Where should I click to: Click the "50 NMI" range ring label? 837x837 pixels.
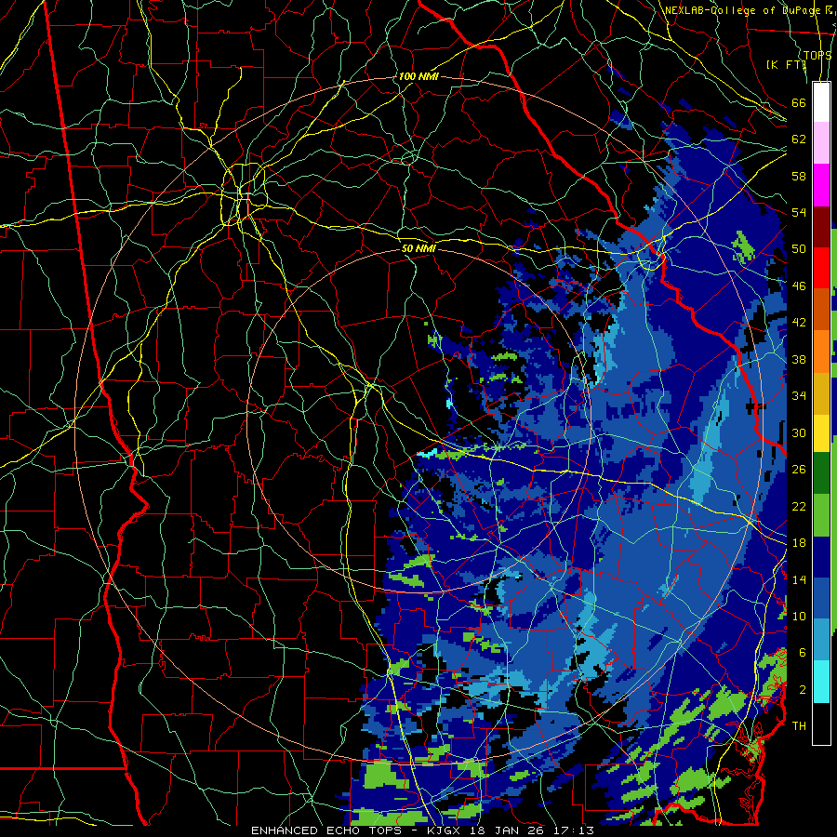tap(418, 248)
